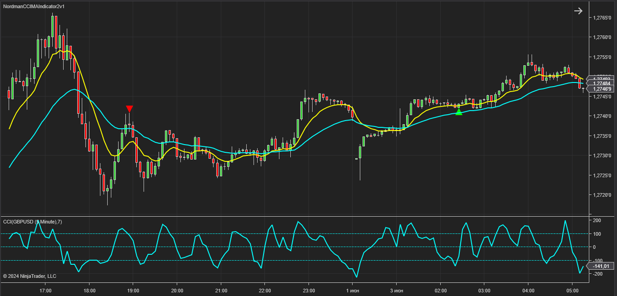Image resolution: width=617 pixels, height=296 pixels.
Task: Click the NordmanCCIMAIndicator2v1 indicator label
Action: click(x=34, y=6)
